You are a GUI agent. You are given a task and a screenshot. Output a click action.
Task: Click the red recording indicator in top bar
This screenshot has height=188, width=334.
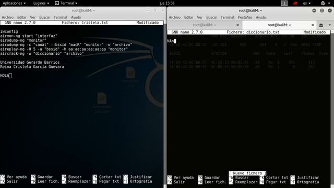pyautogui.click(x=295, y=3)
